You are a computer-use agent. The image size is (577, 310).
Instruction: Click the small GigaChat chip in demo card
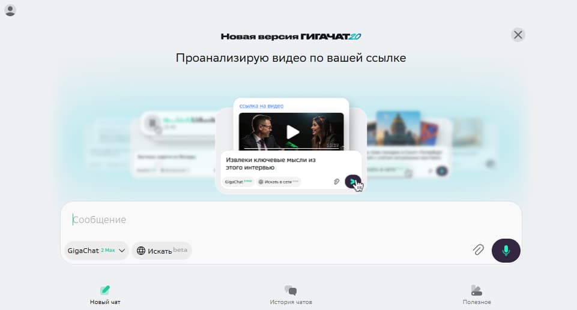click(238, 182)
